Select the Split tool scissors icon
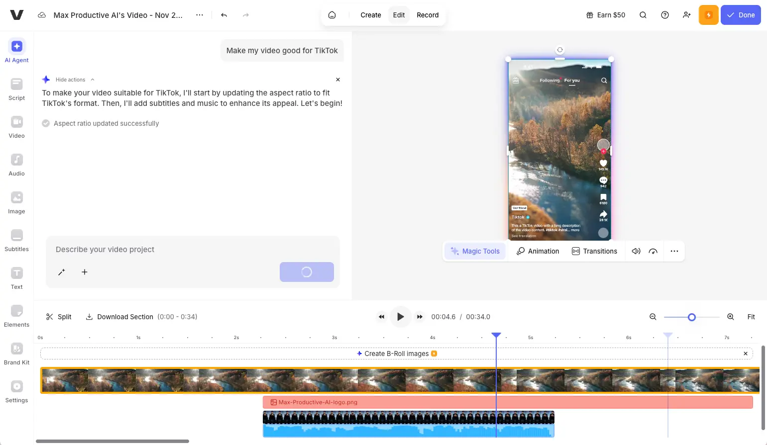Screen dimensions: 767x445 tap(50, 316)
